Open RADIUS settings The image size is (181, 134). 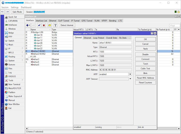pos(12,76)
